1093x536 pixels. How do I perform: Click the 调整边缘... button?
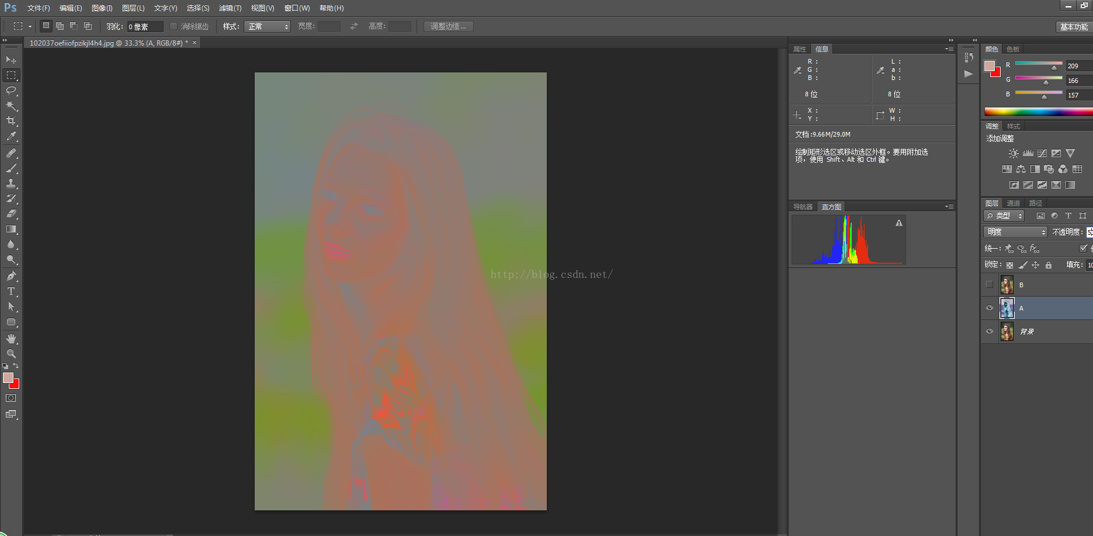pyautogui.click(x=449, y=26)
